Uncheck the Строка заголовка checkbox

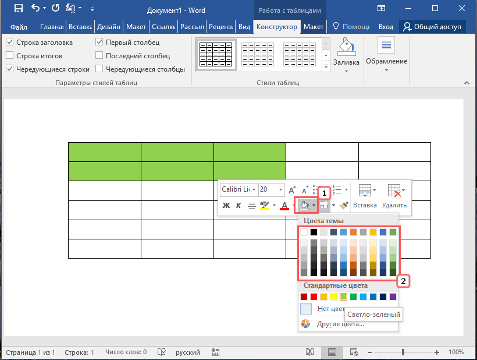pos(10,43)
